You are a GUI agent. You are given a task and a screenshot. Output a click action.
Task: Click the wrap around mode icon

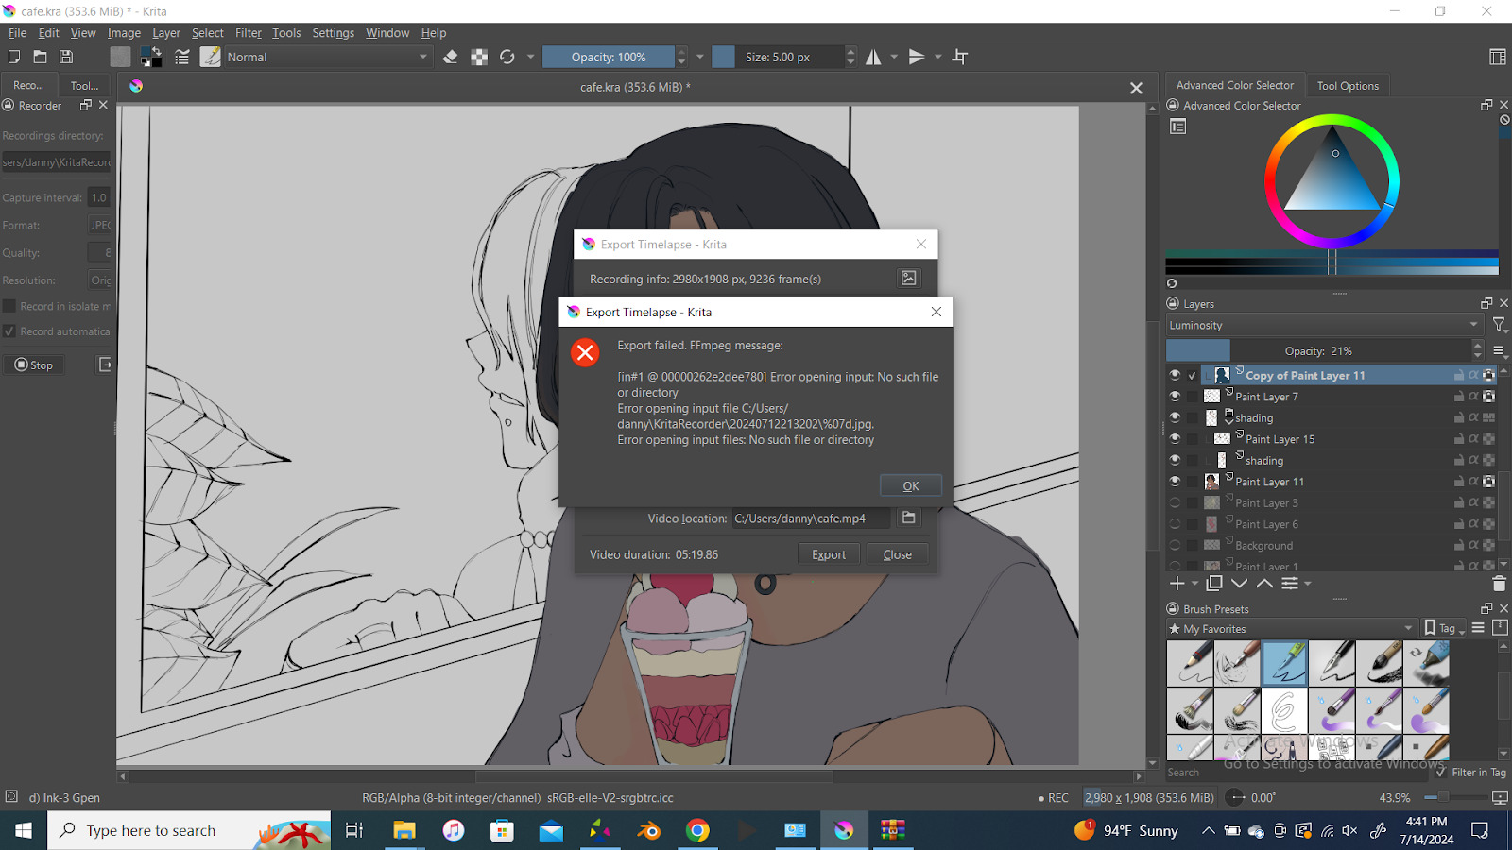click(x=960, y=58)
